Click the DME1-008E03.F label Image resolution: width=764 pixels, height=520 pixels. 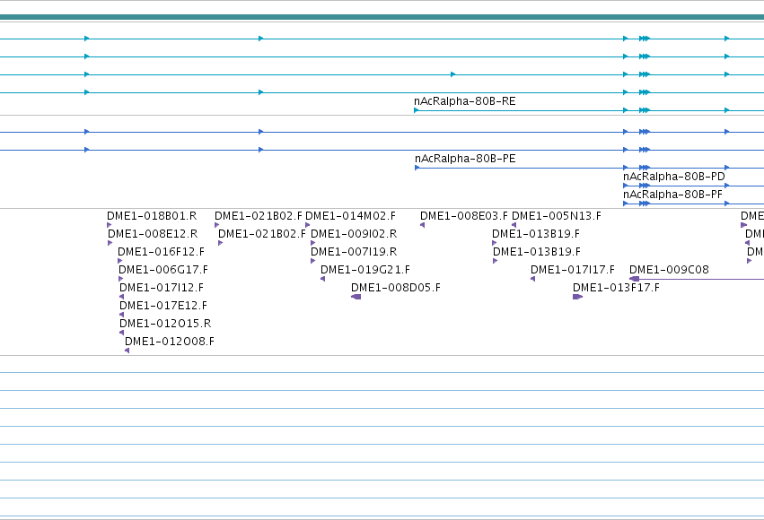tap(463, 216)
